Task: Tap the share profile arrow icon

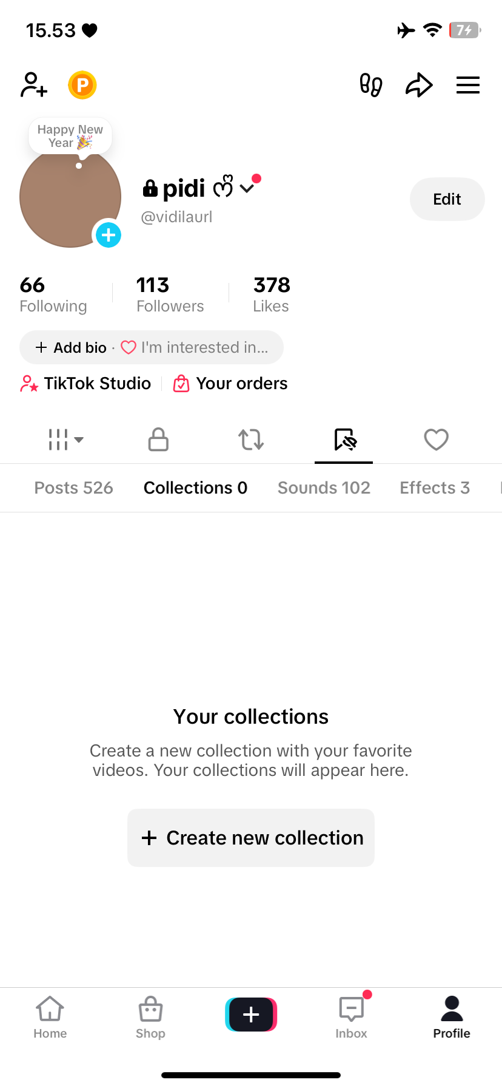Action: pos(419,85)
